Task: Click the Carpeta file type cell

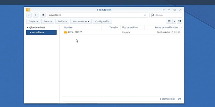Action: [126, 32]
